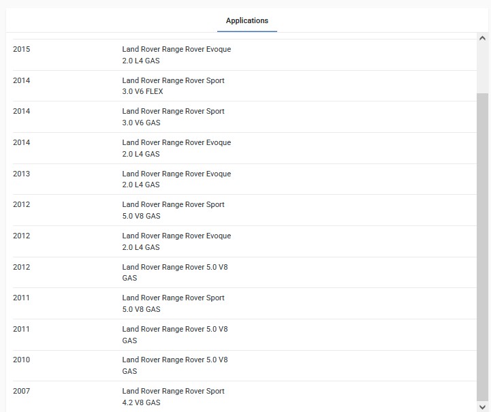Select 2014 Range Rover Sport 3.0 V6 FLEX engine text
Image resolution: width=491 pixels, height=412 pixels.
pyautogui.click(x=142, y=91)
